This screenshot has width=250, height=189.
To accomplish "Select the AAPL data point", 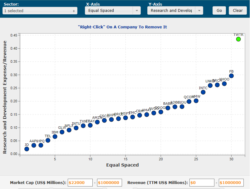I will [34, 145].
